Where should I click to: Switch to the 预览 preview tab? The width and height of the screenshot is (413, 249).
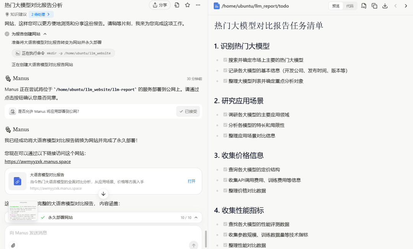336,6
